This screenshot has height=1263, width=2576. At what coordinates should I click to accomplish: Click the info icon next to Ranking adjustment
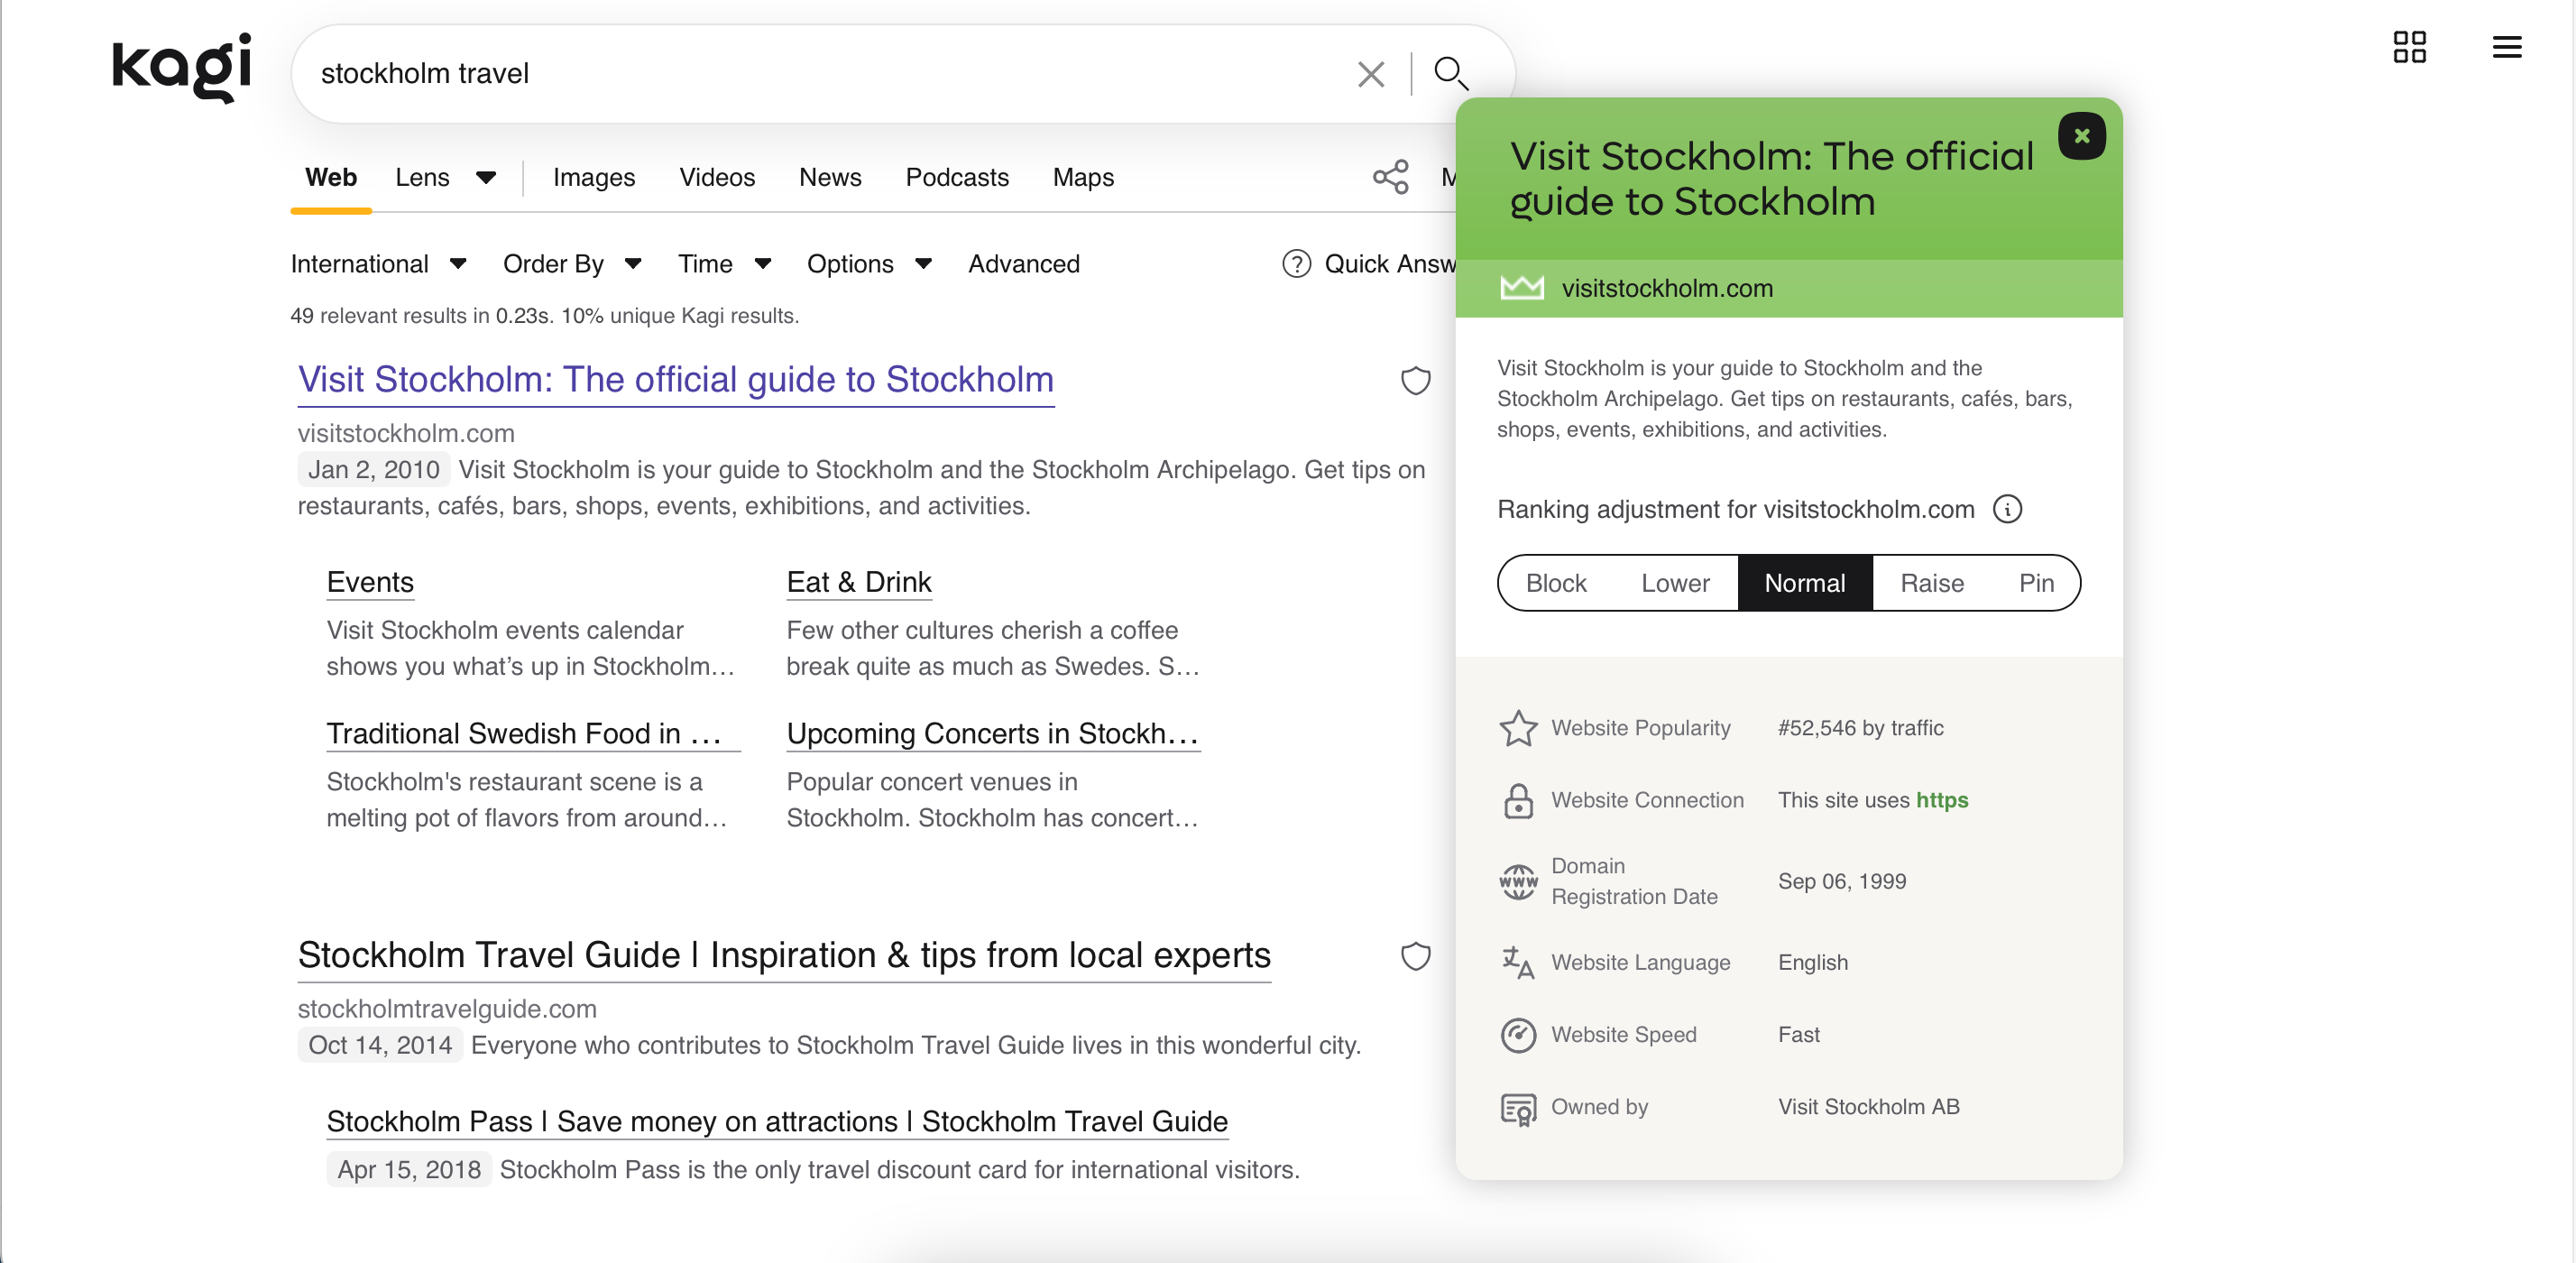pos(2010,510)
